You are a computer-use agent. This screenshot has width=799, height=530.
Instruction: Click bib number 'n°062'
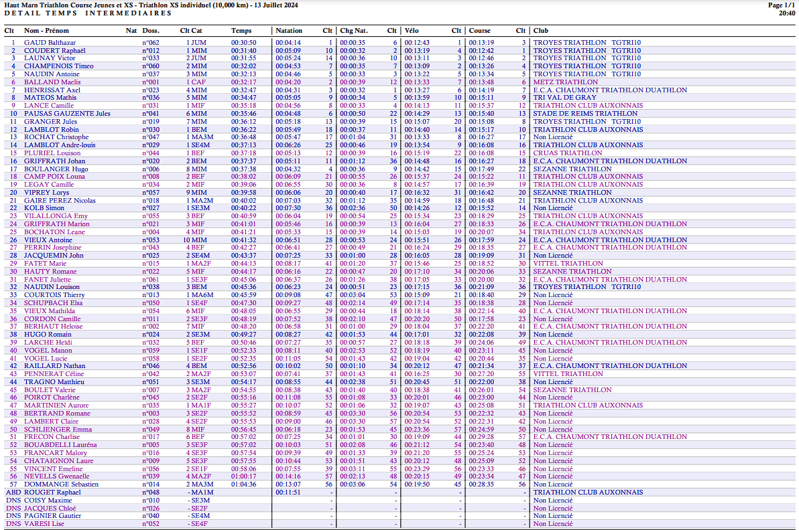point(151,43)
